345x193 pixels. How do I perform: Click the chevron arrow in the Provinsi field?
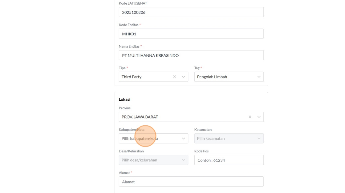(259, 117)
